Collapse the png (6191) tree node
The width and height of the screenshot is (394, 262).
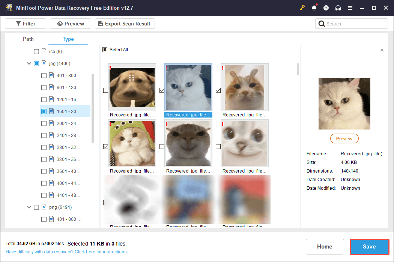click(29, 207)
